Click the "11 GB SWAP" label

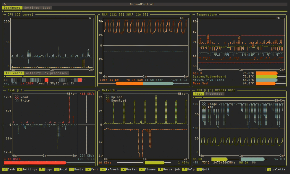coord(154,80)
